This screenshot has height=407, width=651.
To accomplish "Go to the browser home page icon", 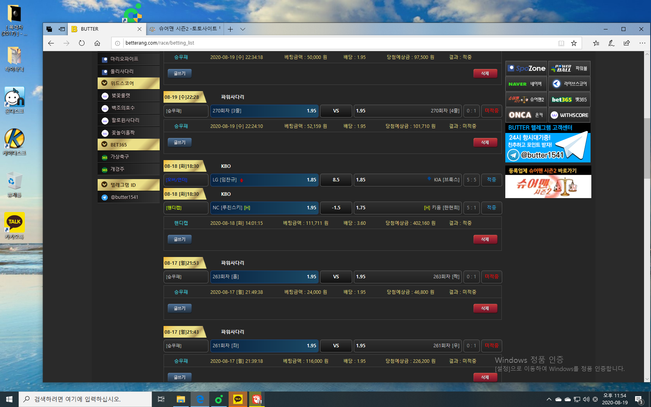I will click(97, 43).
